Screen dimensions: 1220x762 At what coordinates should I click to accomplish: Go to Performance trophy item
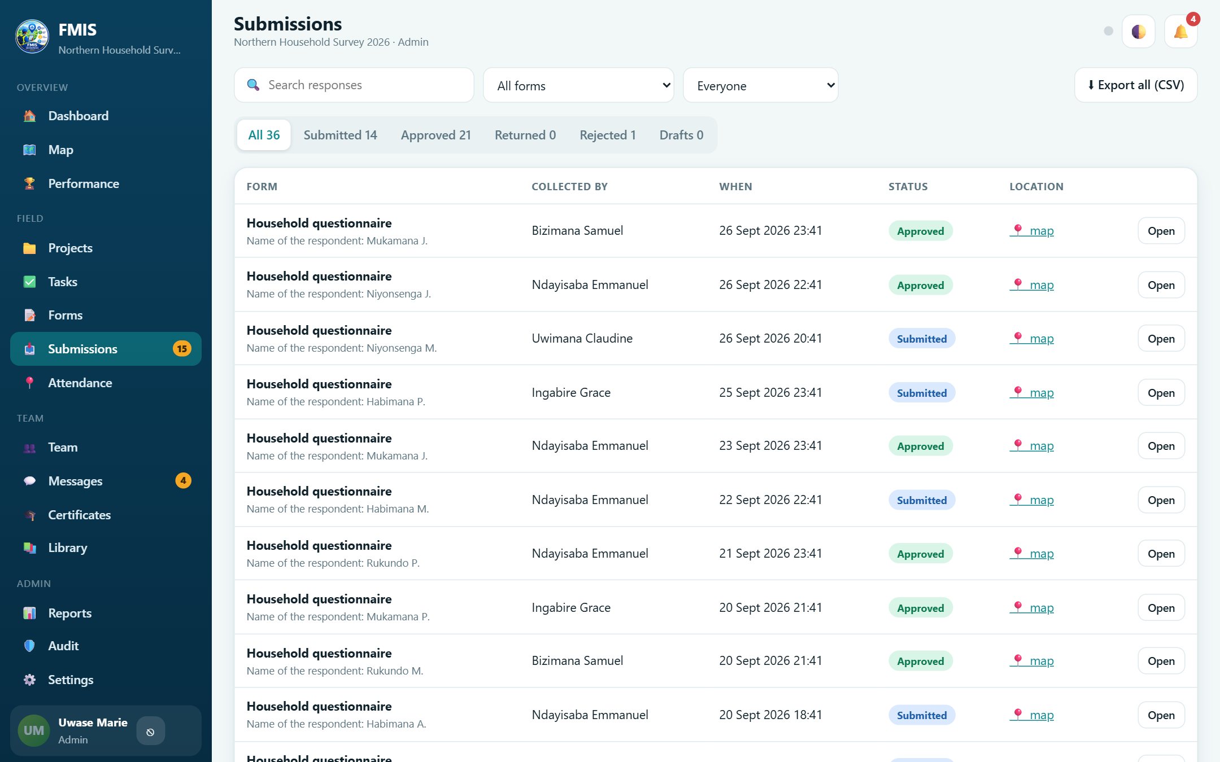pos(106,183)
